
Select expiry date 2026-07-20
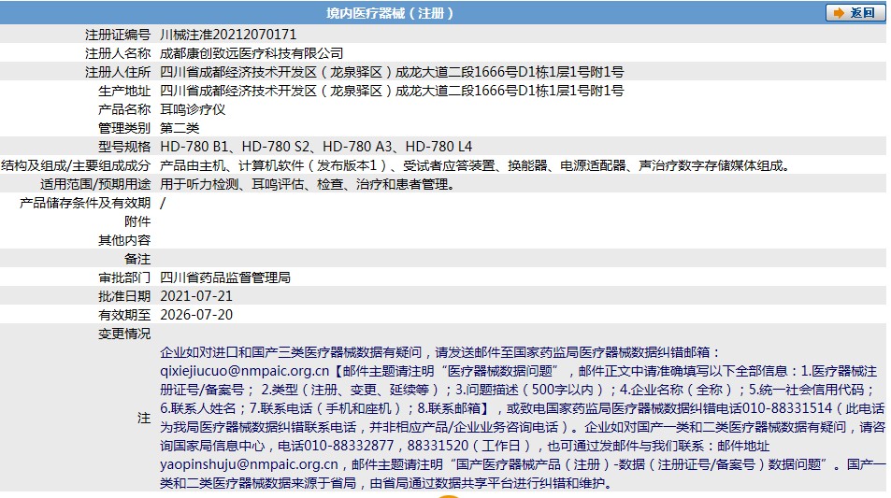(196, 315)
